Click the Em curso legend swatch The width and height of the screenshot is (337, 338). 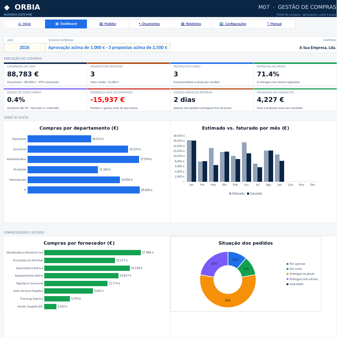click(287, 269)
